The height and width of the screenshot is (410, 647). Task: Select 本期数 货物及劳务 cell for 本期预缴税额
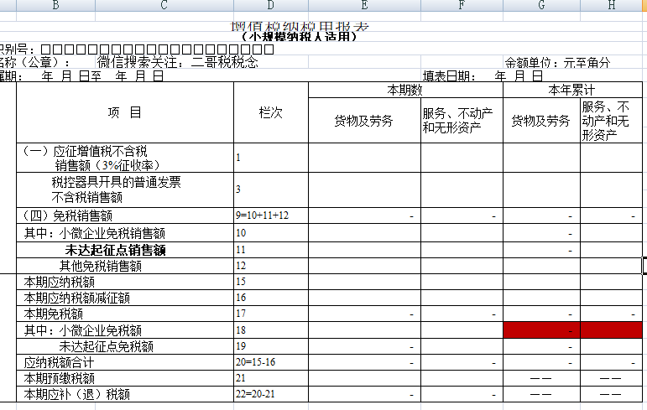(364, 378)
